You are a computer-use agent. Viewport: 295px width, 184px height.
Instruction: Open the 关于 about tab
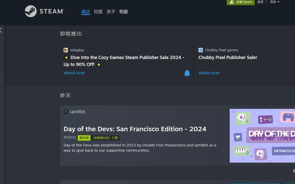click(x=111, y=12)
